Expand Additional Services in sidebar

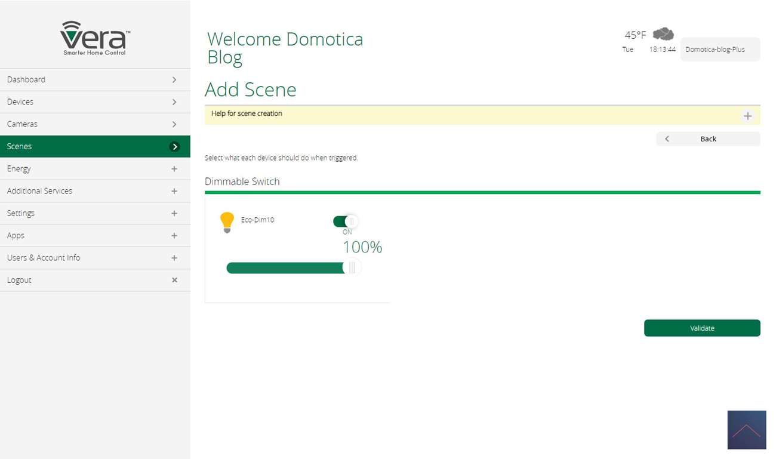pyautogui.click(x=174, y=191)
